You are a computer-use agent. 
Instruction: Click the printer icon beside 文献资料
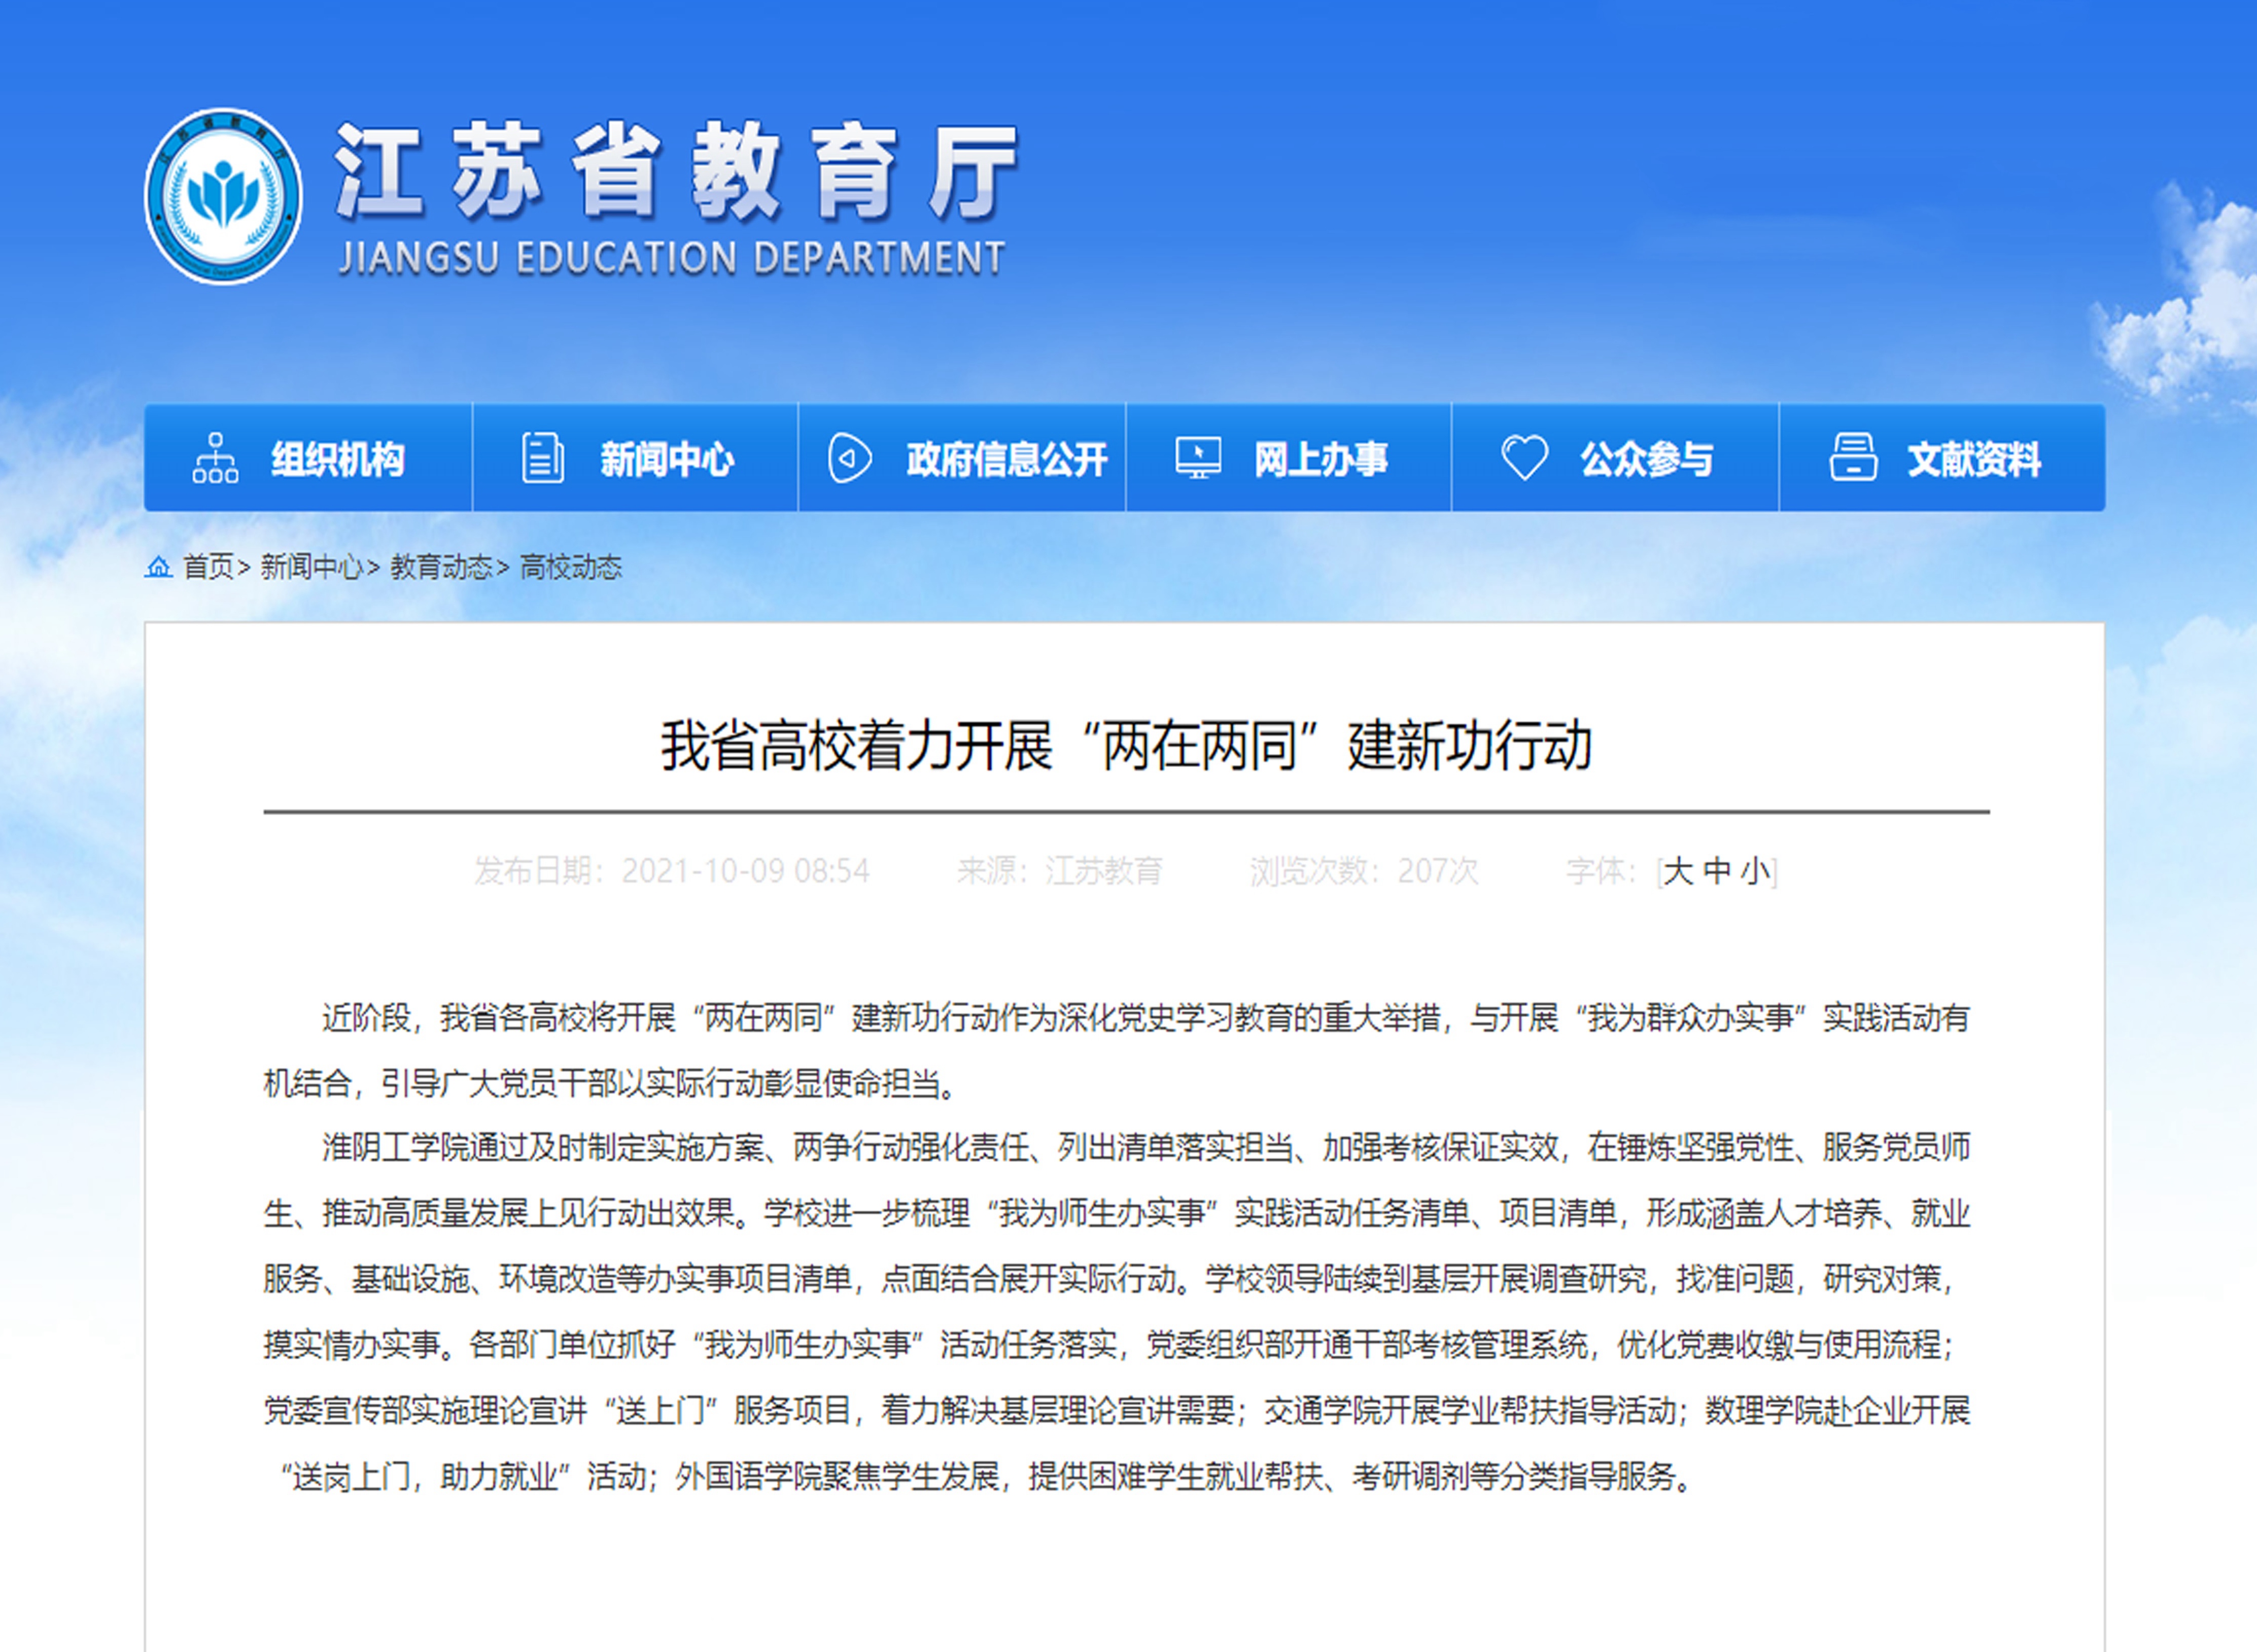coord(1853,458)
